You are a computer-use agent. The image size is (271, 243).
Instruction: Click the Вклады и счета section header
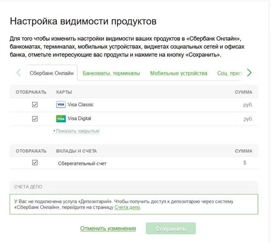click(x=77, y=151)
